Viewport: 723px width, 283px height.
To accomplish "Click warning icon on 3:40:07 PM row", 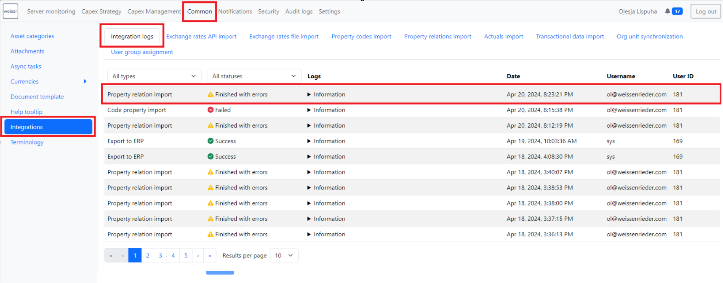I will (211, 172).
